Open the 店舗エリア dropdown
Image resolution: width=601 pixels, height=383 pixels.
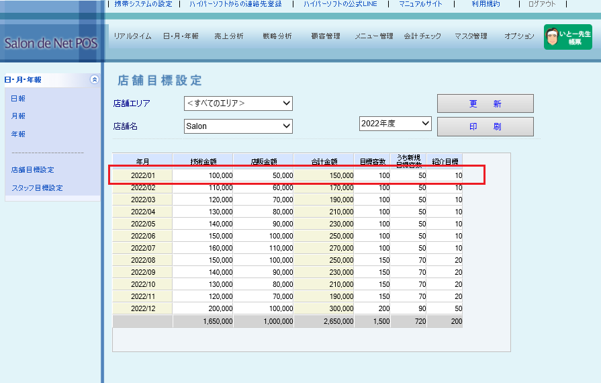238,103
